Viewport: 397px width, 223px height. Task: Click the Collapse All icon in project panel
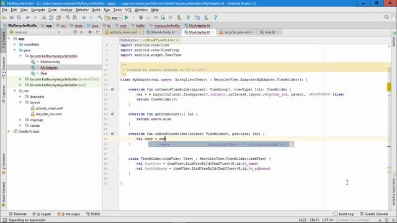(x=81, y=32)
